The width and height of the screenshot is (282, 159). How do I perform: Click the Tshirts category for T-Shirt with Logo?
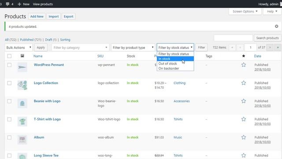pos(178,119)
